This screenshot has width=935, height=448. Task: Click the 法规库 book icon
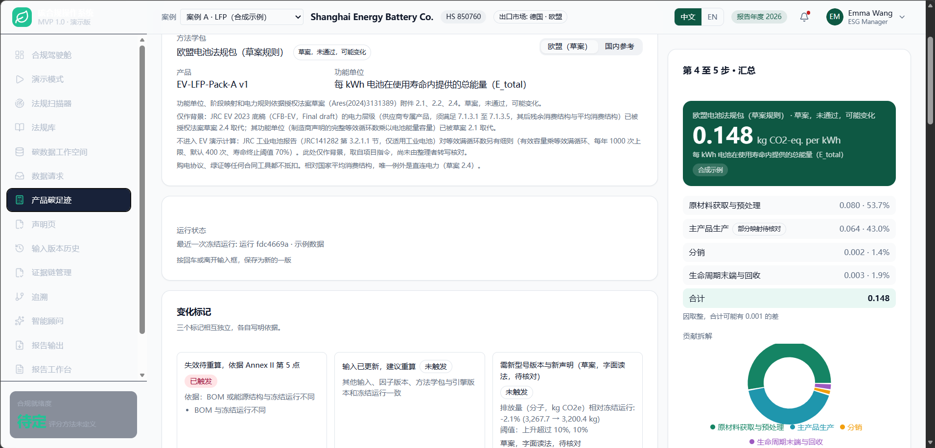[20, 128]
